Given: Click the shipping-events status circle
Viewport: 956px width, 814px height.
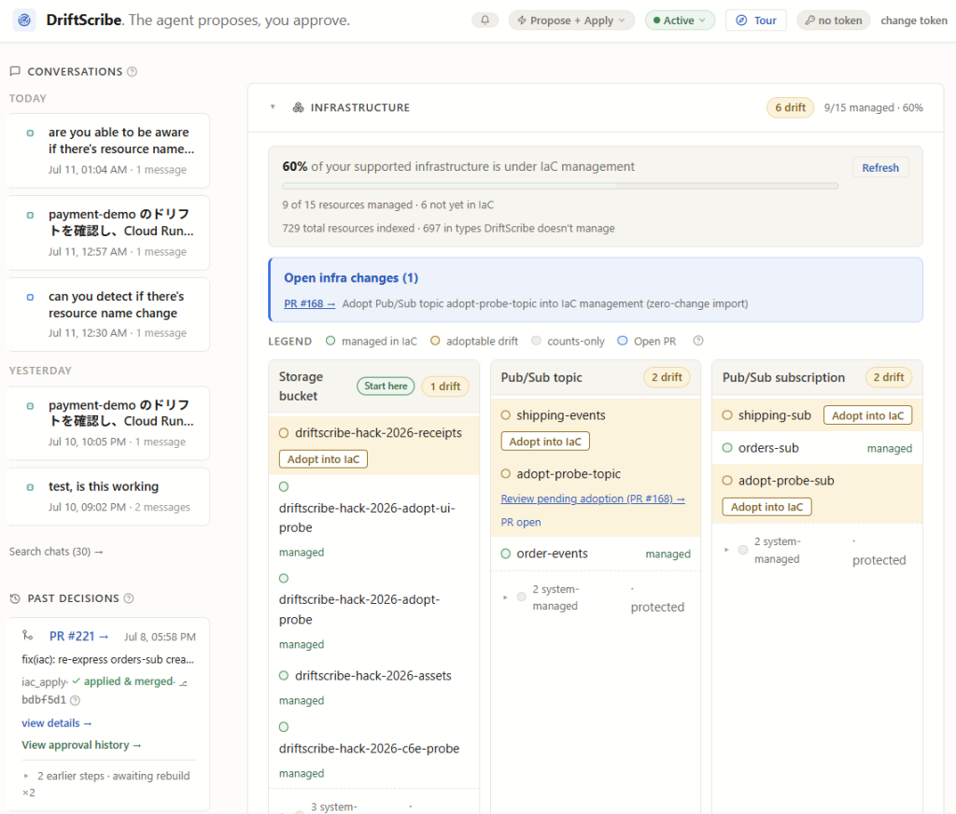Looking at the screenshot, I should pyautogui.click(x=505, y=415).
